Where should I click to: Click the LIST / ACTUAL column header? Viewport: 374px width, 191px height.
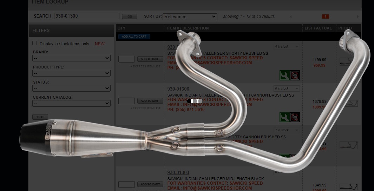point(318,28)
